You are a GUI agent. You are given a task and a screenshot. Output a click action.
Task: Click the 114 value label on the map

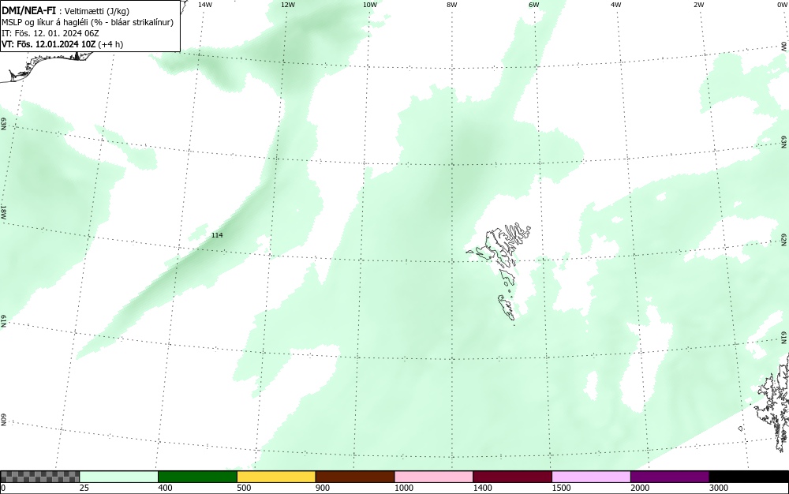pyautogui.click(x=217, y=235)
